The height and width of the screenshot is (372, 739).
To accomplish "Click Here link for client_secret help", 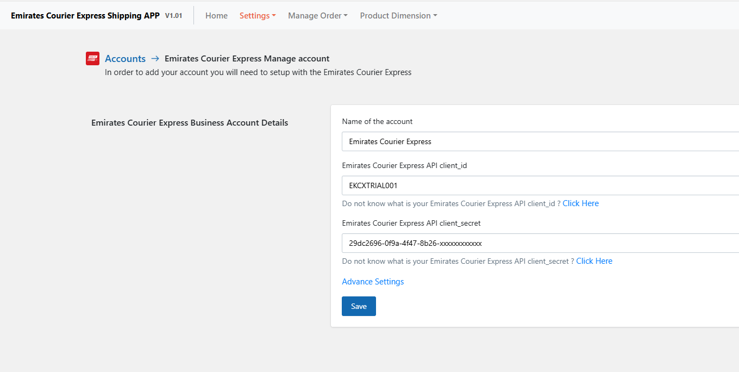I will (x=594, y=261).
